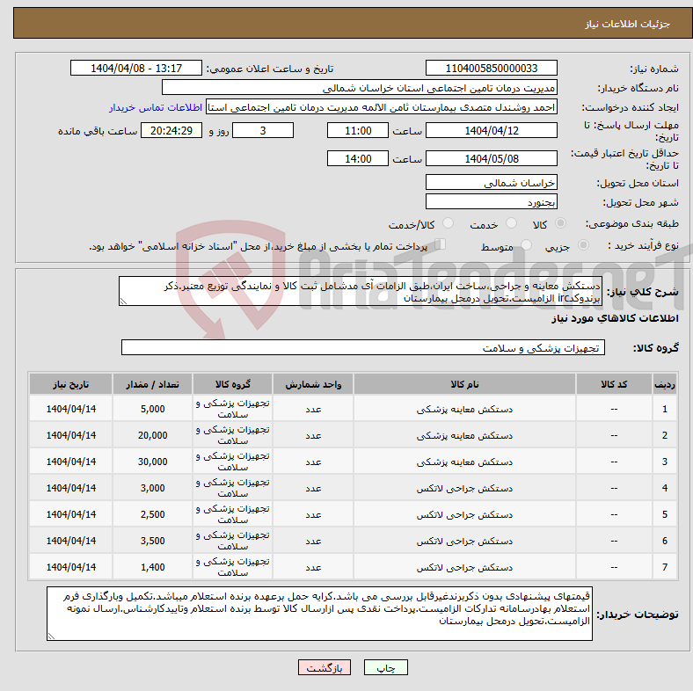
Task: Click the چاپ (print) button
Action: [x=385, y=667]
